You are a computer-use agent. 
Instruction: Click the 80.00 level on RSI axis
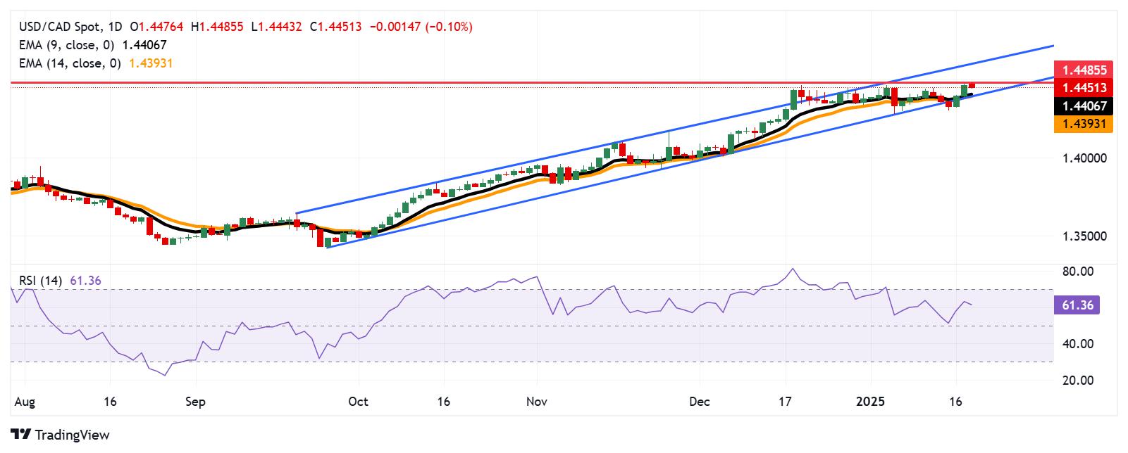1077,272
